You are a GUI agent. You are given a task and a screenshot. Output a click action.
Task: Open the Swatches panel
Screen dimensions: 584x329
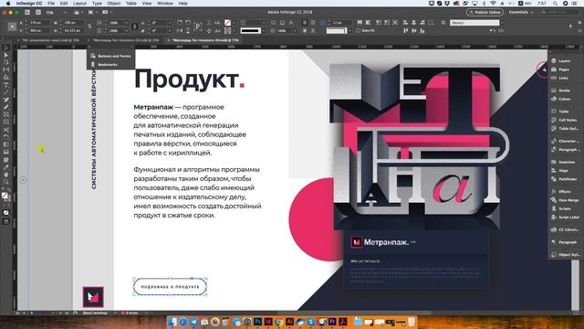[563, 162]
